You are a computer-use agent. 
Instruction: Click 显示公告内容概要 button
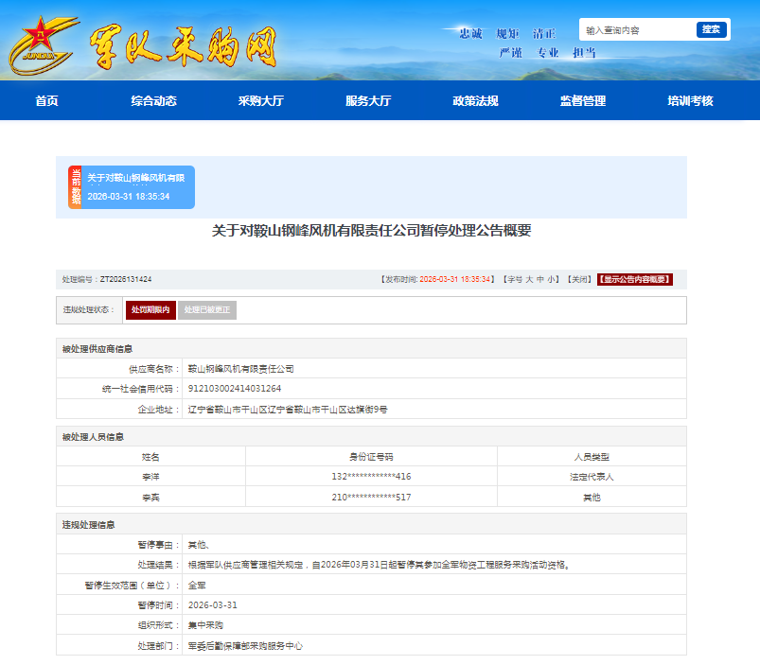[634, 280]
